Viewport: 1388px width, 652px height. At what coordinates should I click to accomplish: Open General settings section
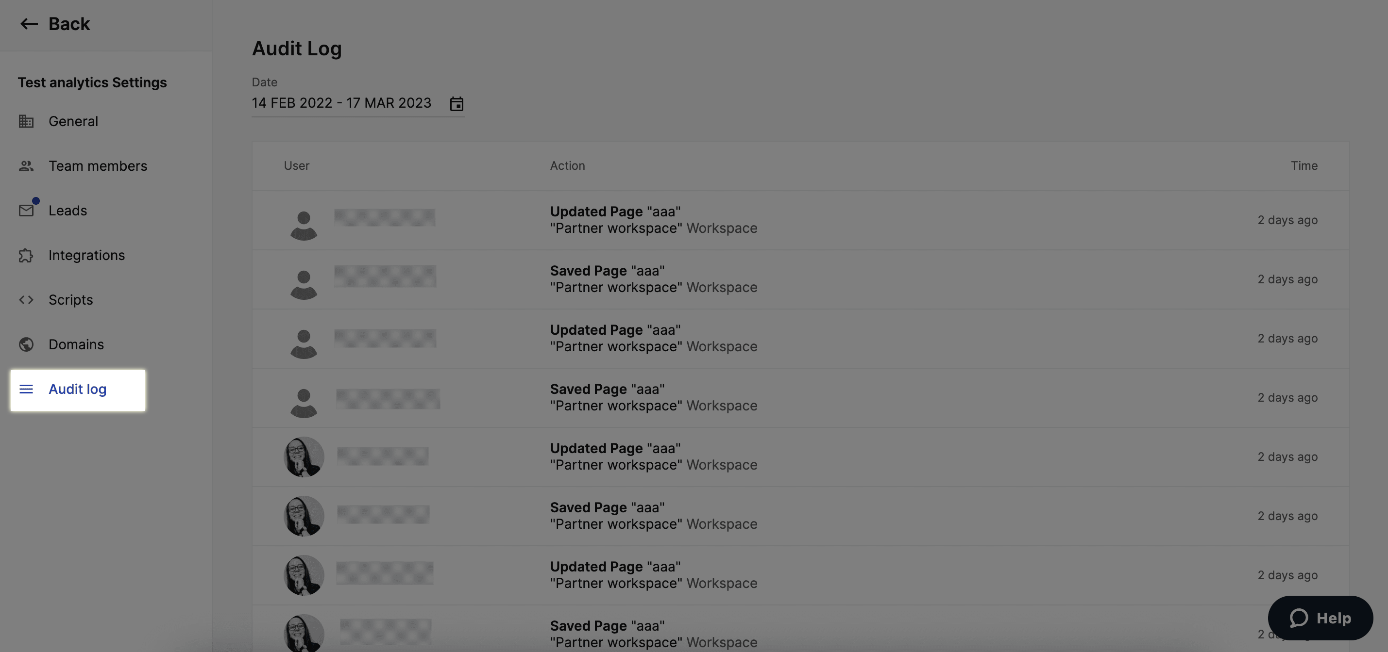pos(73,121)
